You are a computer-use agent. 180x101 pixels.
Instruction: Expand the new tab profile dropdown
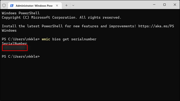[x=73, y=5]
